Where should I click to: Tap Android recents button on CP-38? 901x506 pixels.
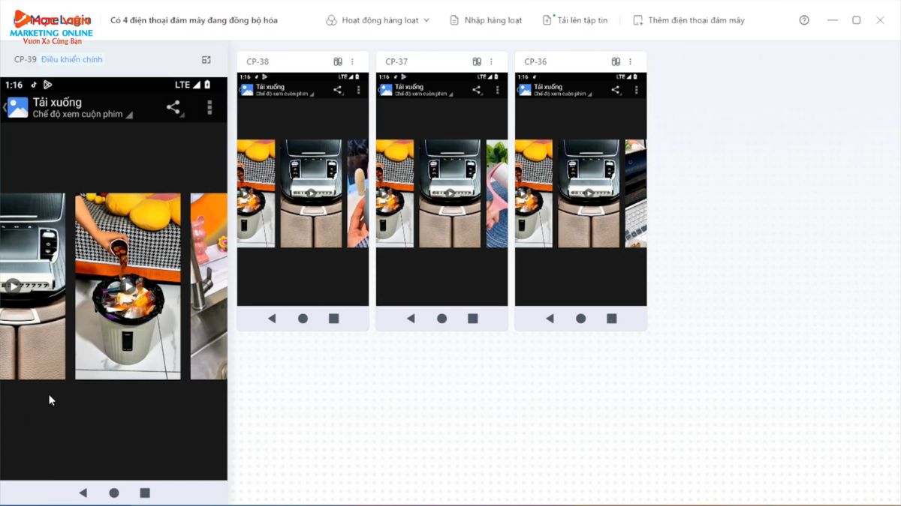coord(333,319)
